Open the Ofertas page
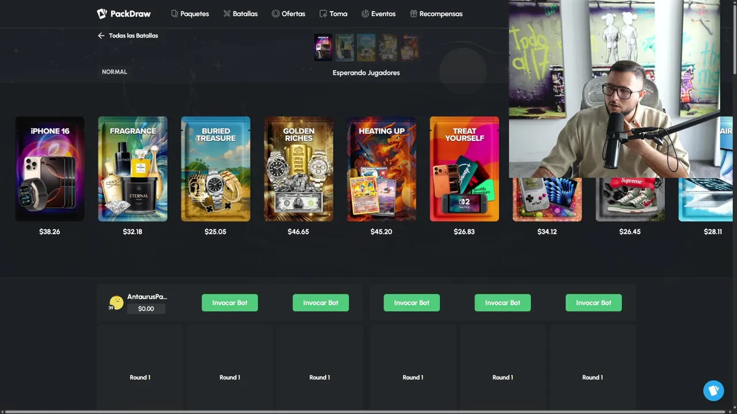Image resolution: width=737 pixels, height=414 pixels. pos(288,14)
